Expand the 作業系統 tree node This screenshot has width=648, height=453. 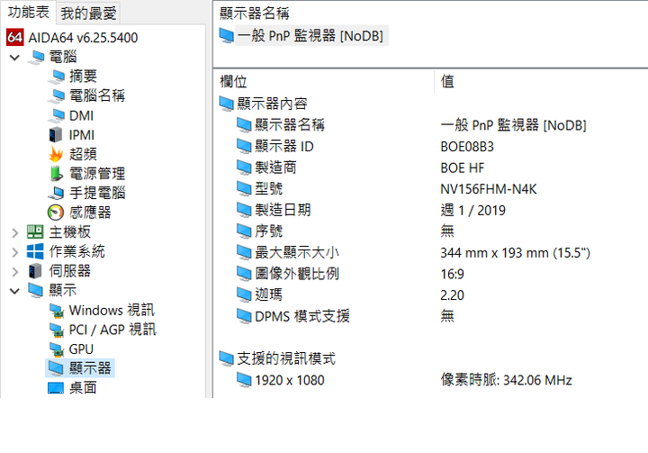(15, 252)
